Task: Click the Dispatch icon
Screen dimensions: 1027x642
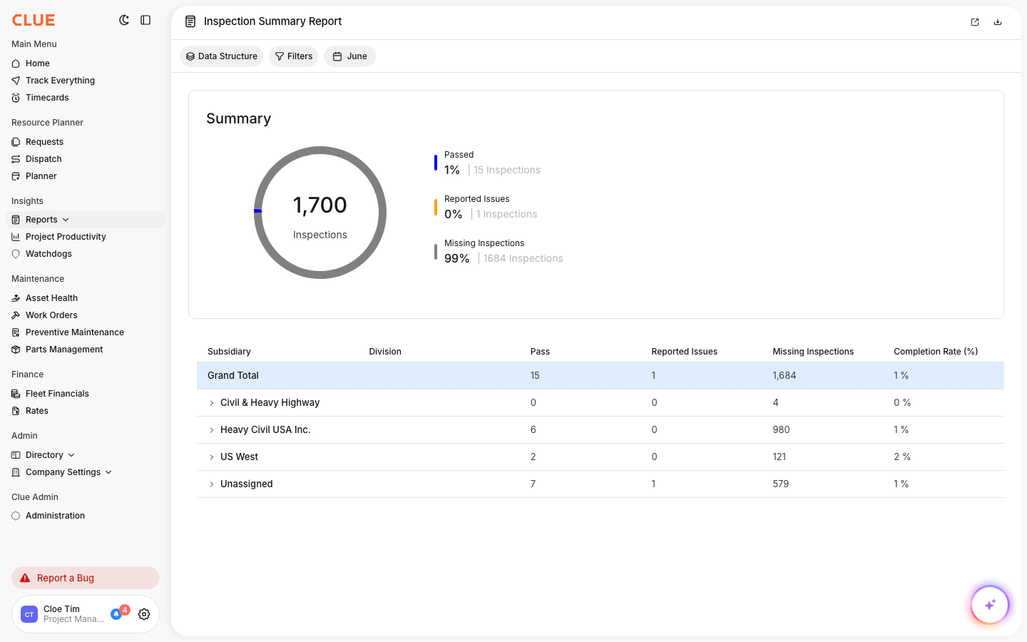Action: [x=16, y=159]
